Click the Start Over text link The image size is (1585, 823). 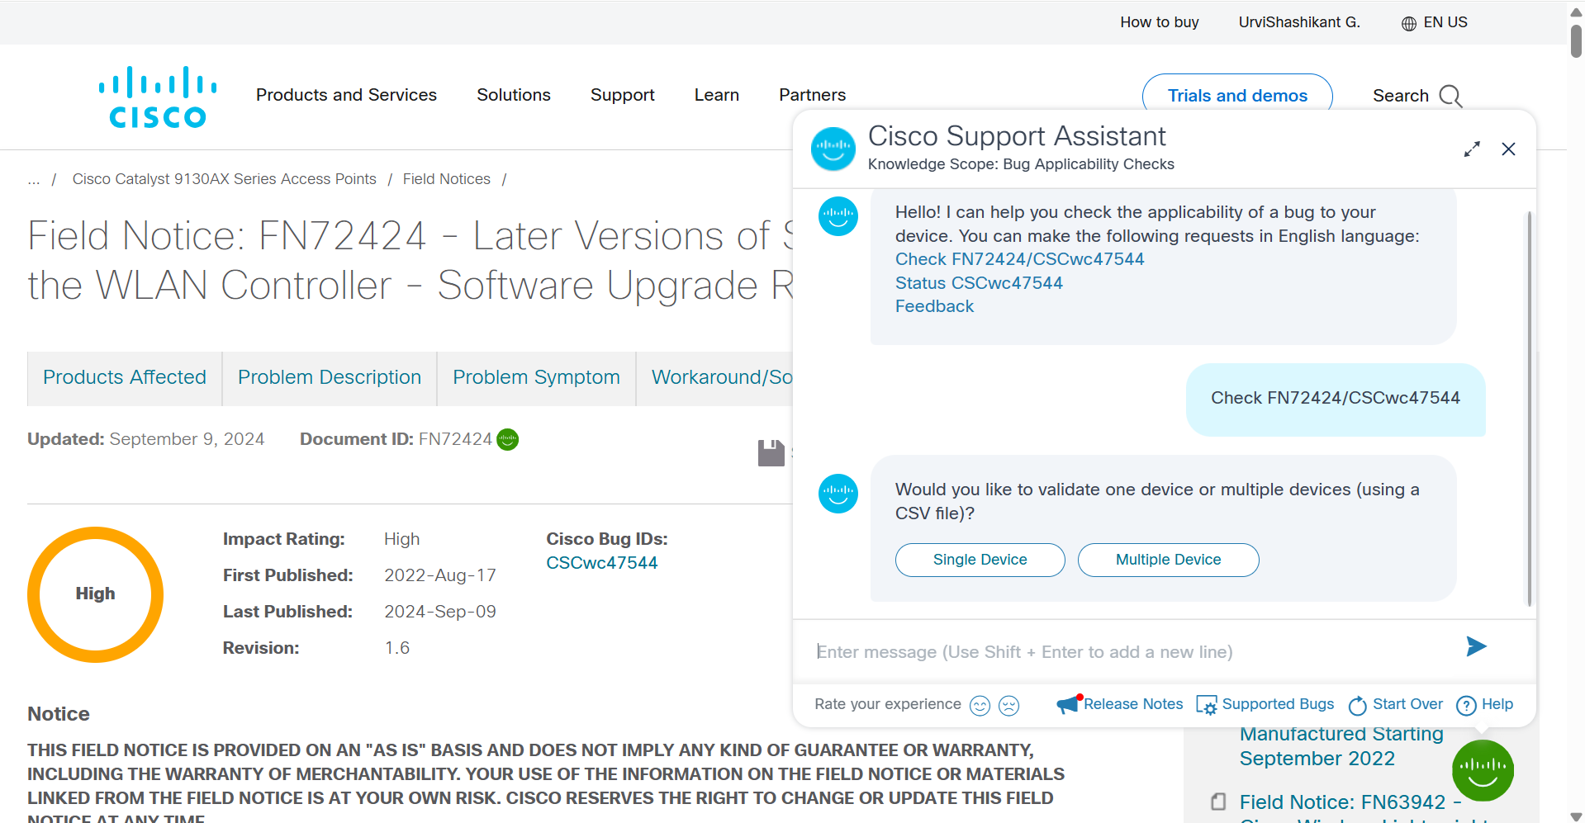1407,704
